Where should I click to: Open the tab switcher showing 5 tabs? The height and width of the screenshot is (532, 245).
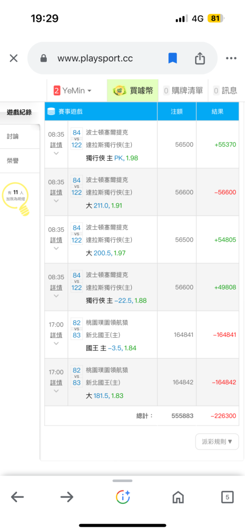point(227,497)
